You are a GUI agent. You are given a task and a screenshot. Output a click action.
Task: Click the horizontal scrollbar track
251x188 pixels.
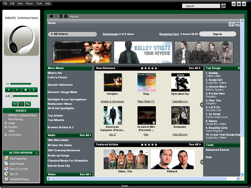[x=139, y=178]
